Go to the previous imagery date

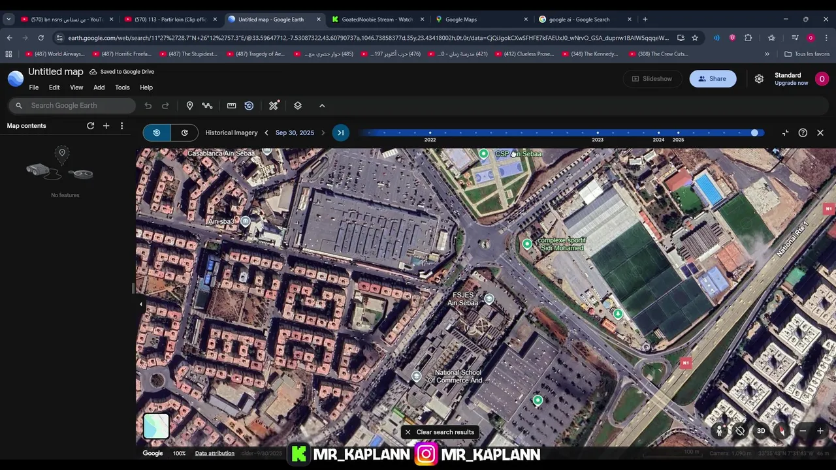[x=266, y=133]
